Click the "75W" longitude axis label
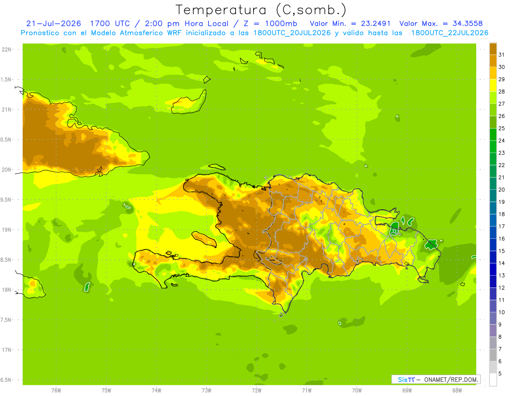This screenshot has height=396, width=513. tap(106, 390)
